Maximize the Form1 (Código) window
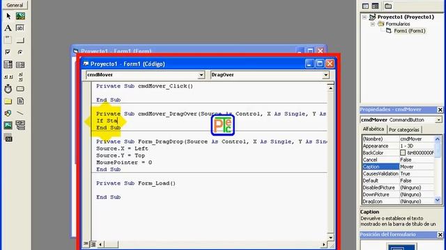Image resolution: width=446 pixels, height=250 pixels. click(320, 64)
